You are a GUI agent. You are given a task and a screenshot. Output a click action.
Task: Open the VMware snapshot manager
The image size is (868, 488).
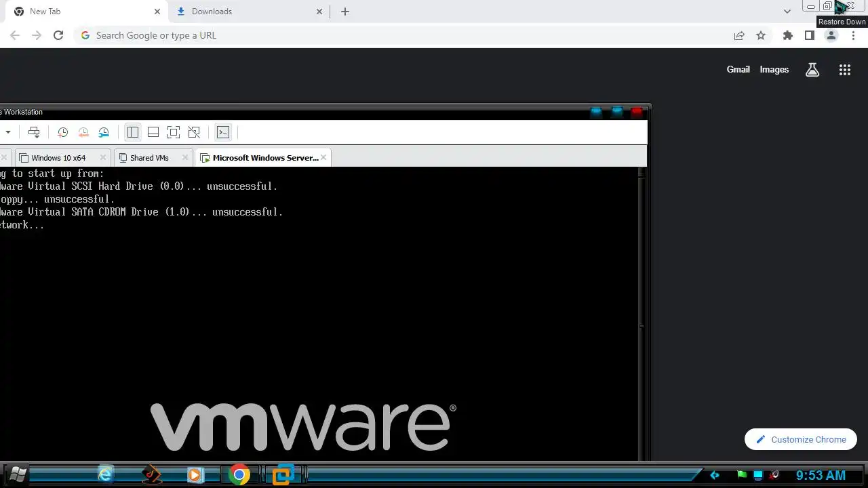point(104,132)
